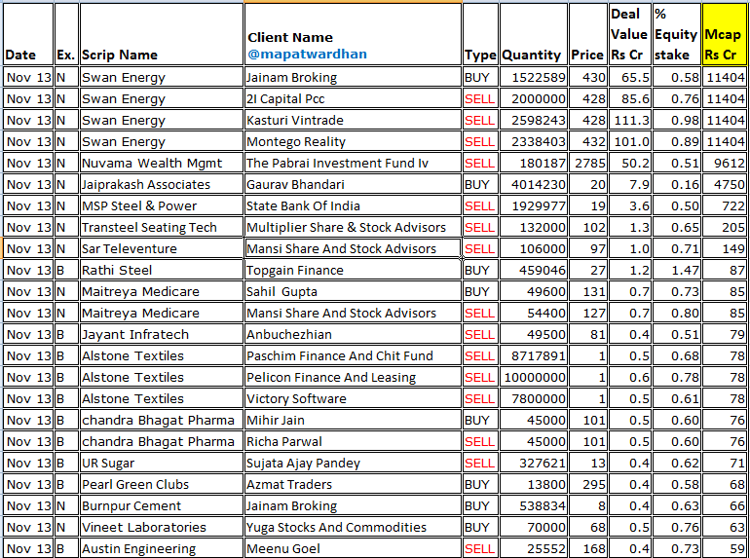Click the 'Vineet Laboratories' cell
The image size is (750, 558).
(161, 528)
